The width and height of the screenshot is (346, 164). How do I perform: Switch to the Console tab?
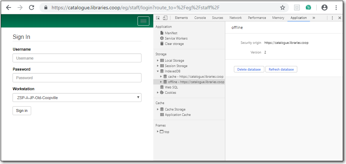[200, 18]
